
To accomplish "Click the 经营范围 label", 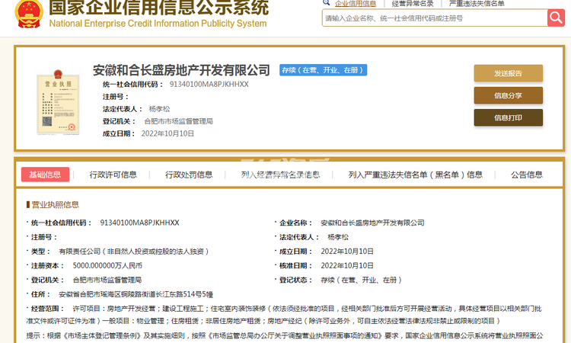I will tap(47, 309).
